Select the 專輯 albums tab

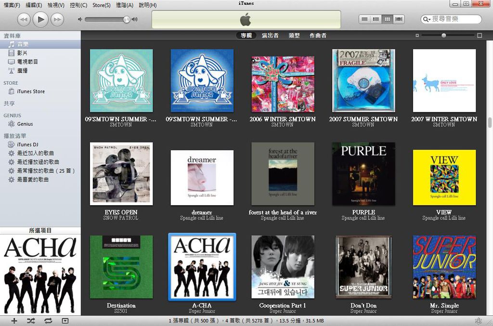tap(246, 36)
